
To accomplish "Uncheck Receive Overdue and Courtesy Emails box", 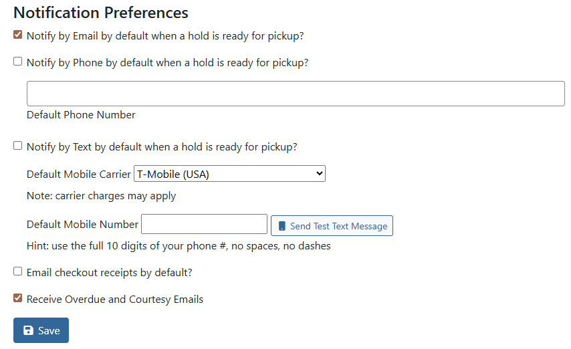I will click(x=18, y=298).
